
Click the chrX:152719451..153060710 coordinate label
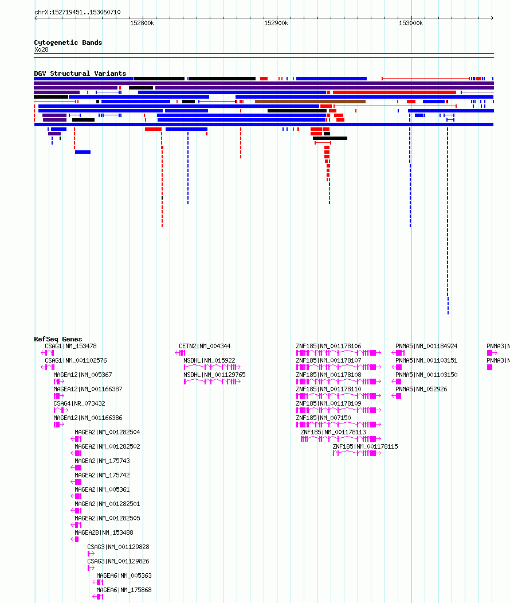77,12
